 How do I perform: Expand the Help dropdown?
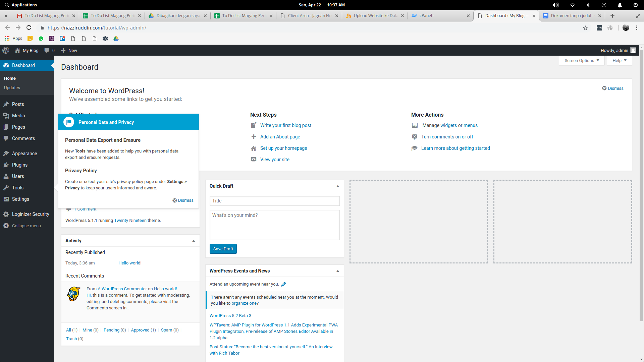click(x=619, y=61)
